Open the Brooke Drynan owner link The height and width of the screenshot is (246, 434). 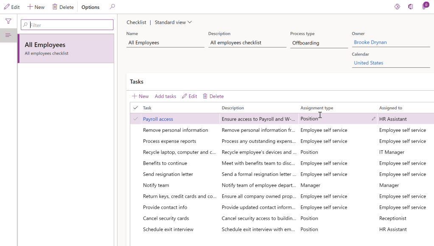370,42
